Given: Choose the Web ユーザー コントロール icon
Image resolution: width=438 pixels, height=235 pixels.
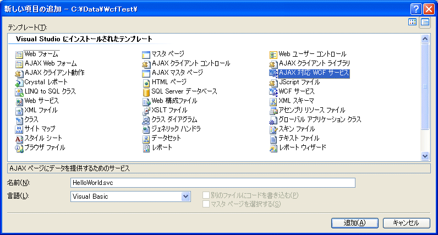Looking at the screenshot, I should coord(273,55).
